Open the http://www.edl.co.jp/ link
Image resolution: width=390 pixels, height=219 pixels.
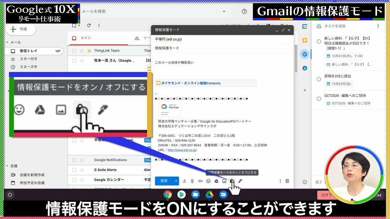point(182,150)
